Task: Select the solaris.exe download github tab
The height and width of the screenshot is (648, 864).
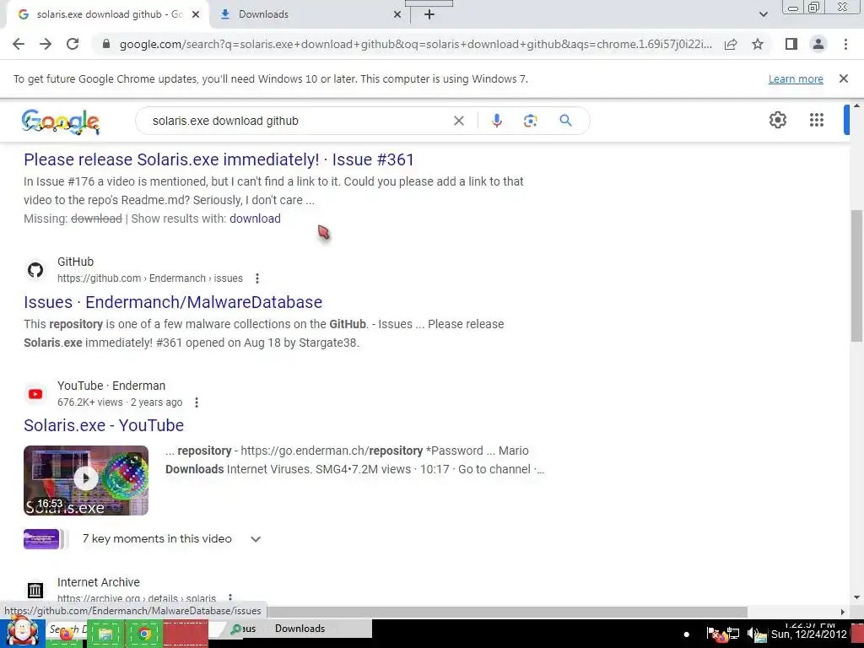Action: pos(107,15)
